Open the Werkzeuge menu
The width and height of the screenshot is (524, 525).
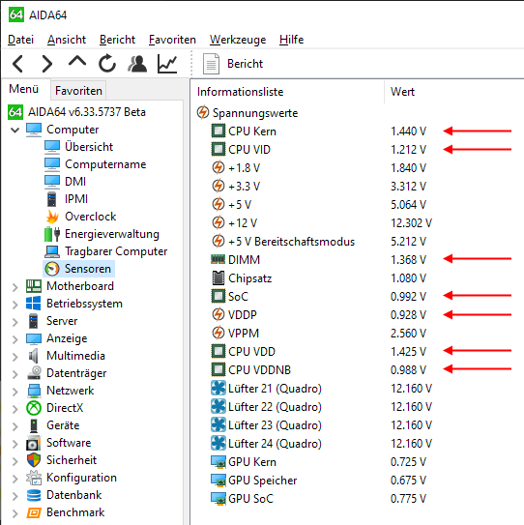pos(238,40)
